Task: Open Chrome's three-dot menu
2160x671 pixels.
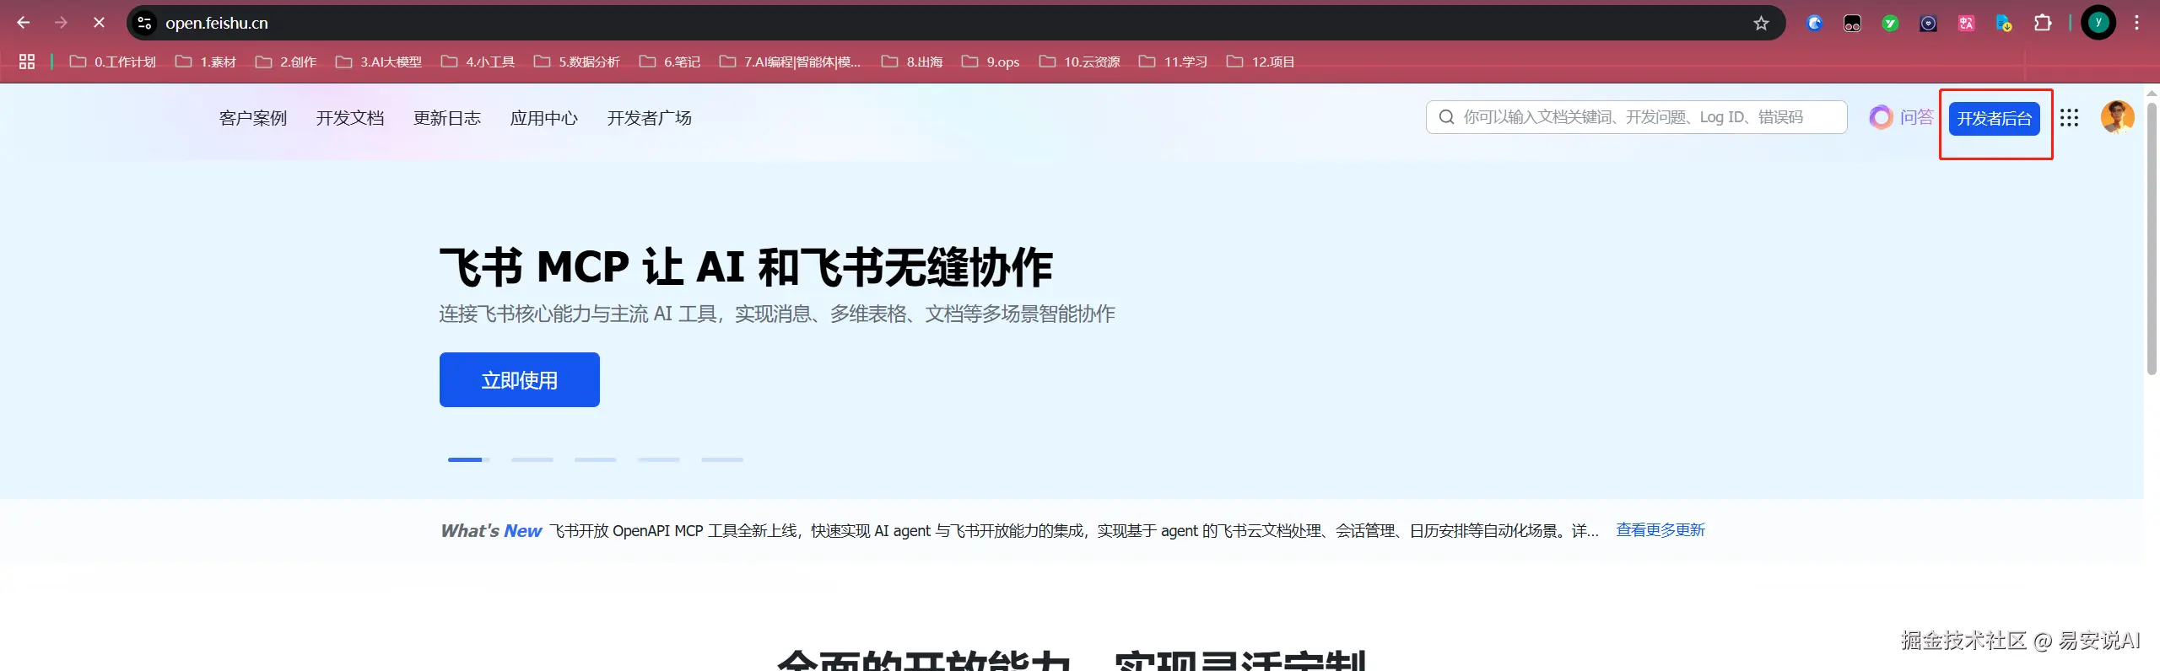Action: click(2137, 23)
